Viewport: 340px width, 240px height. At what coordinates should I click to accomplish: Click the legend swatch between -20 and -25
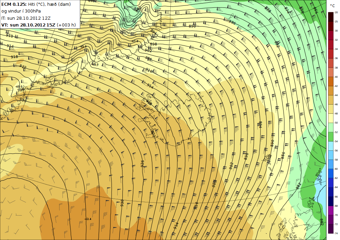[x=331, y=17]
